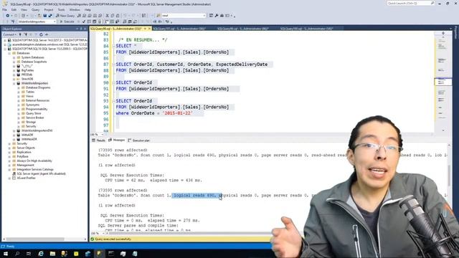Select the Integration Services Catalogs node
The image size is (459, 258).
35,169
